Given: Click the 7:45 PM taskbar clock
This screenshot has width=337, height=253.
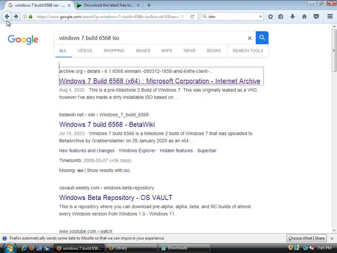Looking at the screenshot, I should [x=324, y=248].
